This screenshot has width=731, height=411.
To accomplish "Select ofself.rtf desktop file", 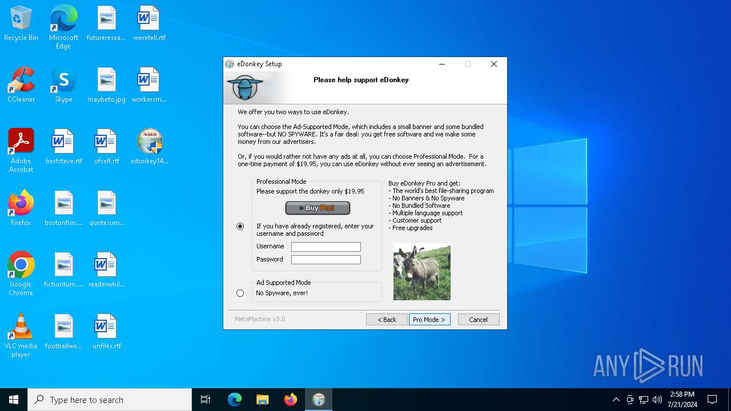I will tap(106, 147).
